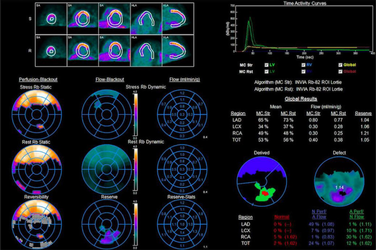Toggle the MC Rst LV checkbox

(x=266, y=71)
